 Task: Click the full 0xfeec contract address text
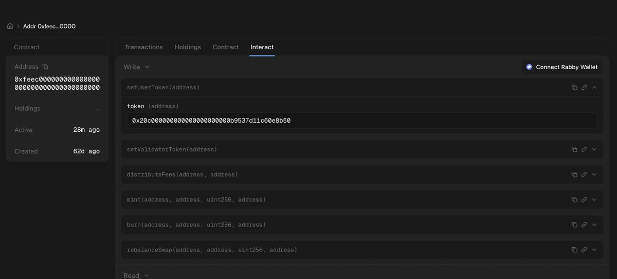(x=57, y=84)
